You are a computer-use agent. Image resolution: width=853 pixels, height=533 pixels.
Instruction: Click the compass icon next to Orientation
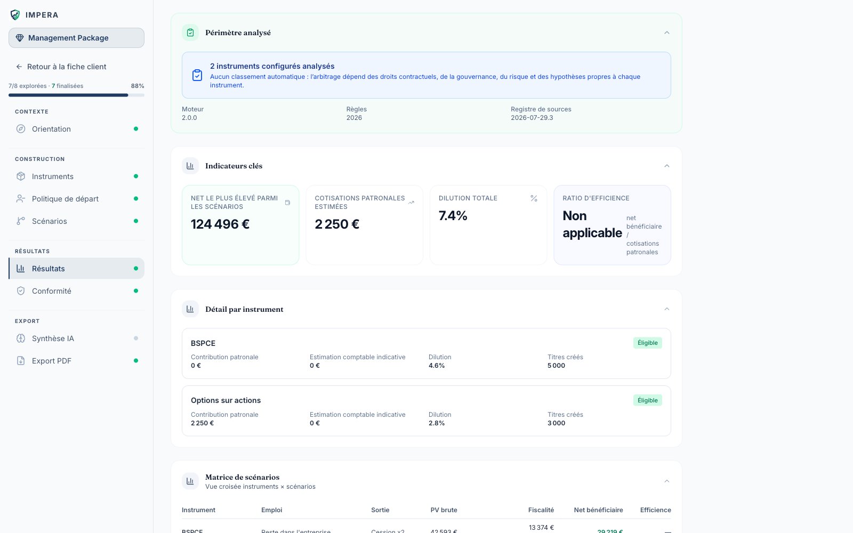pyautogui.click(x=21, y=129)
